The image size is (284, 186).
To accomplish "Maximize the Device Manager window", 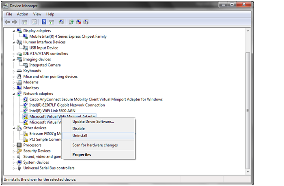I will coord(232,4).
